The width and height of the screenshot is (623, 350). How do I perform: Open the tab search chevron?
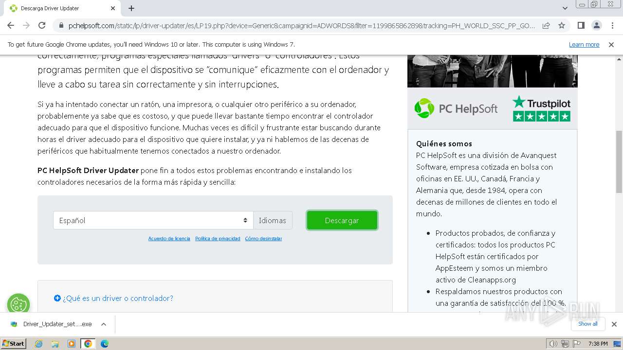pos(565,8)
